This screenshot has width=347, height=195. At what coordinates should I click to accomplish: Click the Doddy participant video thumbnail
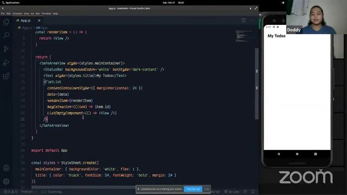[x=317, y=17]
